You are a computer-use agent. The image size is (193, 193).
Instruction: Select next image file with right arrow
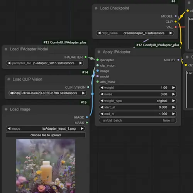point(82,129)
